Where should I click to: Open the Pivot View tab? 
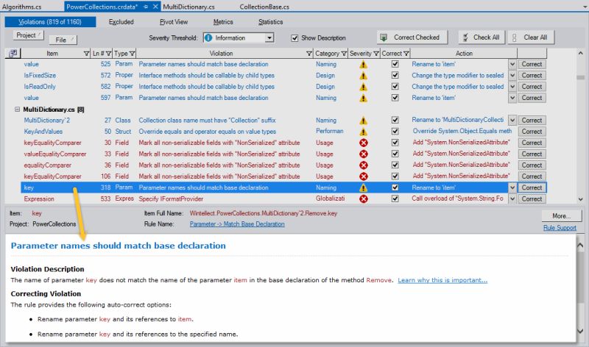pos(174,22)
